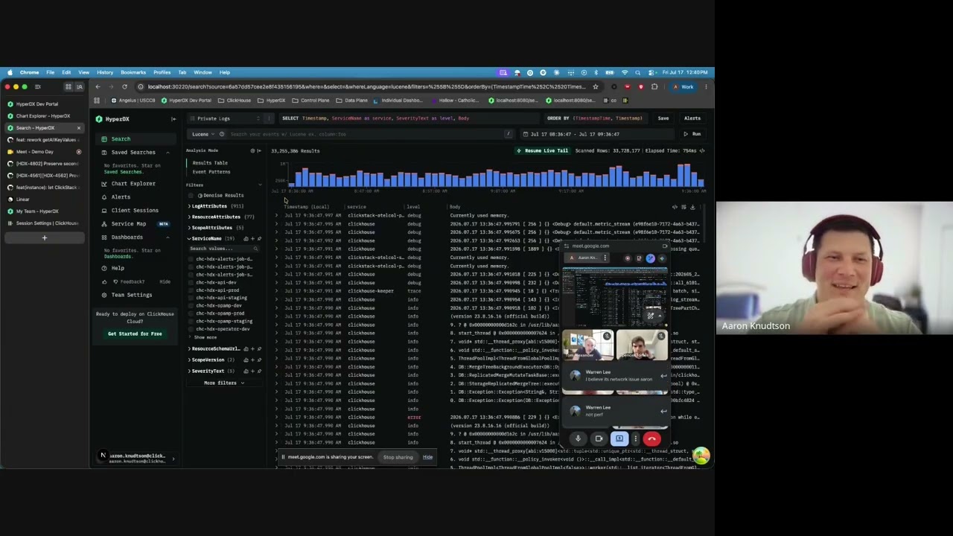The width and height of the screenshot is (953, 536).
Task: Open Client Sessions page
Action: click(134, 210)
